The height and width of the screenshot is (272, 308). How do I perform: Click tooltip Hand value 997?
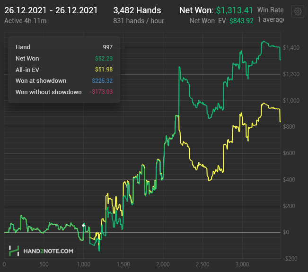108,47
